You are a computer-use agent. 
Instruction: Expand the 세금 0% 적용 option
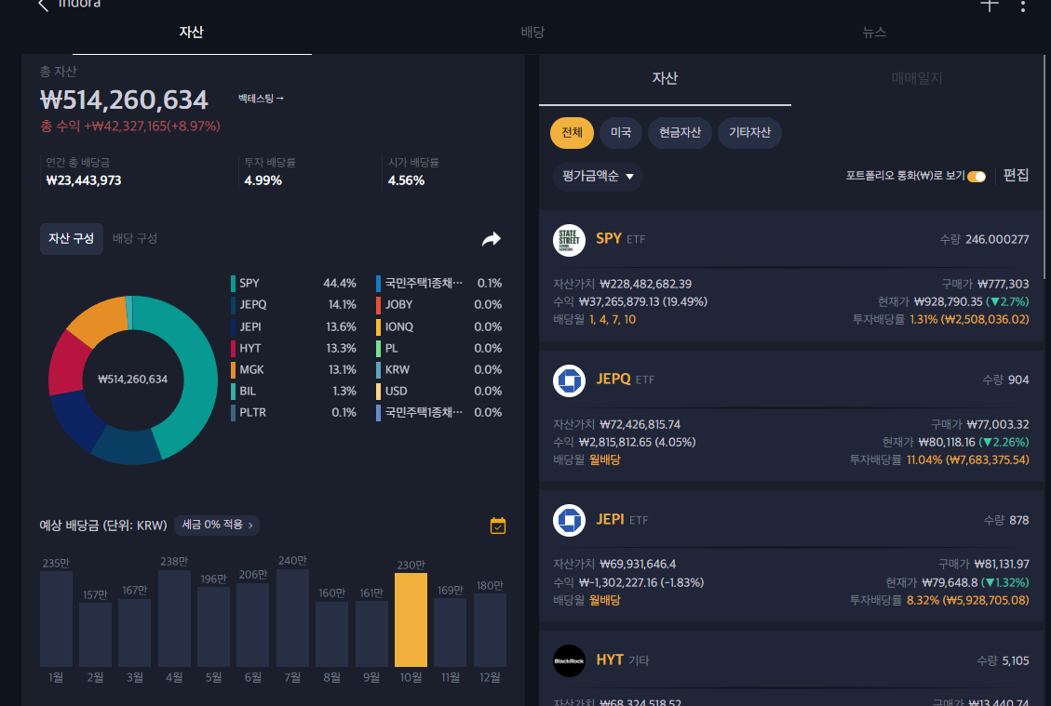click(217, 526)
